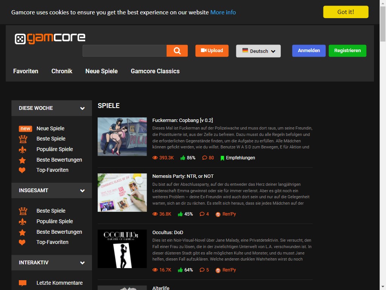Collapse the Diese Woche section

coord(83,108)
